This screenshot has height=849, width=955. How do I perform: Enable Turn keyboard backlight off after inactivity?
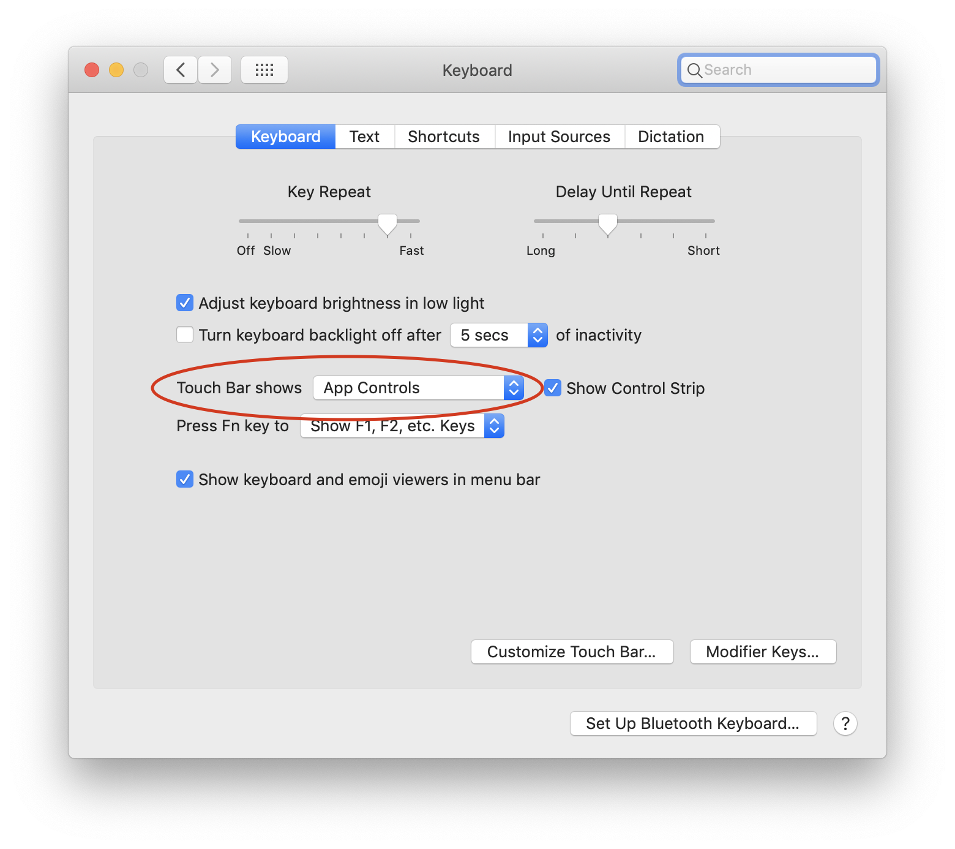coord(184,334)
